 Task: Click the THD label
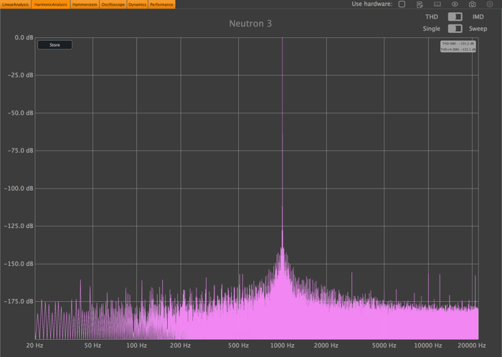(432, 17)
